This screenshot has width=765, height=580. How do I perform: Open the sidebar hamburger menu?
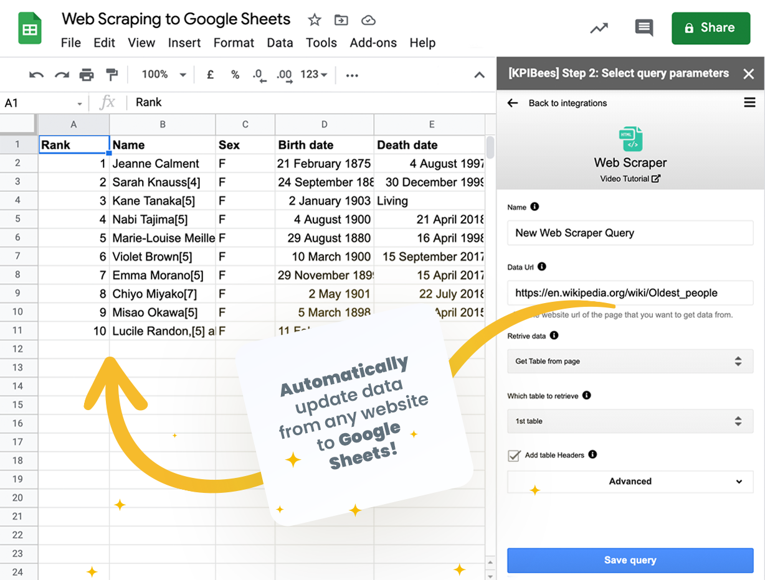pos(749,103)
